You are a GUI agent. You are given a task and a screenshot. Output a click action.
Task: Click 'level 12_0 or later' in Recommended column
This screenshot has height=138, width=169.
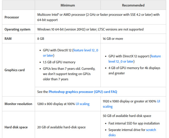pos(121,61)
